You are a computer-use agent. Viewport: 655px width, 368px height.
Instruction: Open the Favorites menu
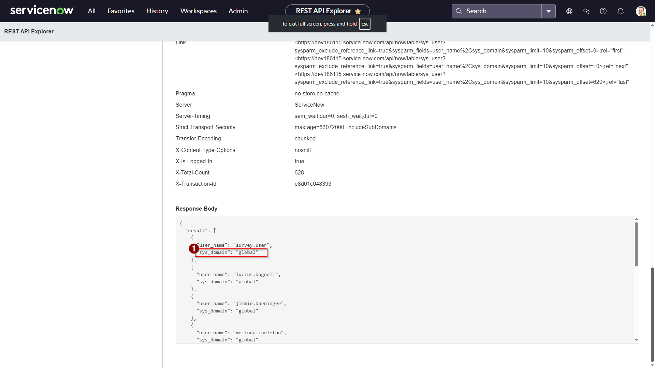pos(121,11)
